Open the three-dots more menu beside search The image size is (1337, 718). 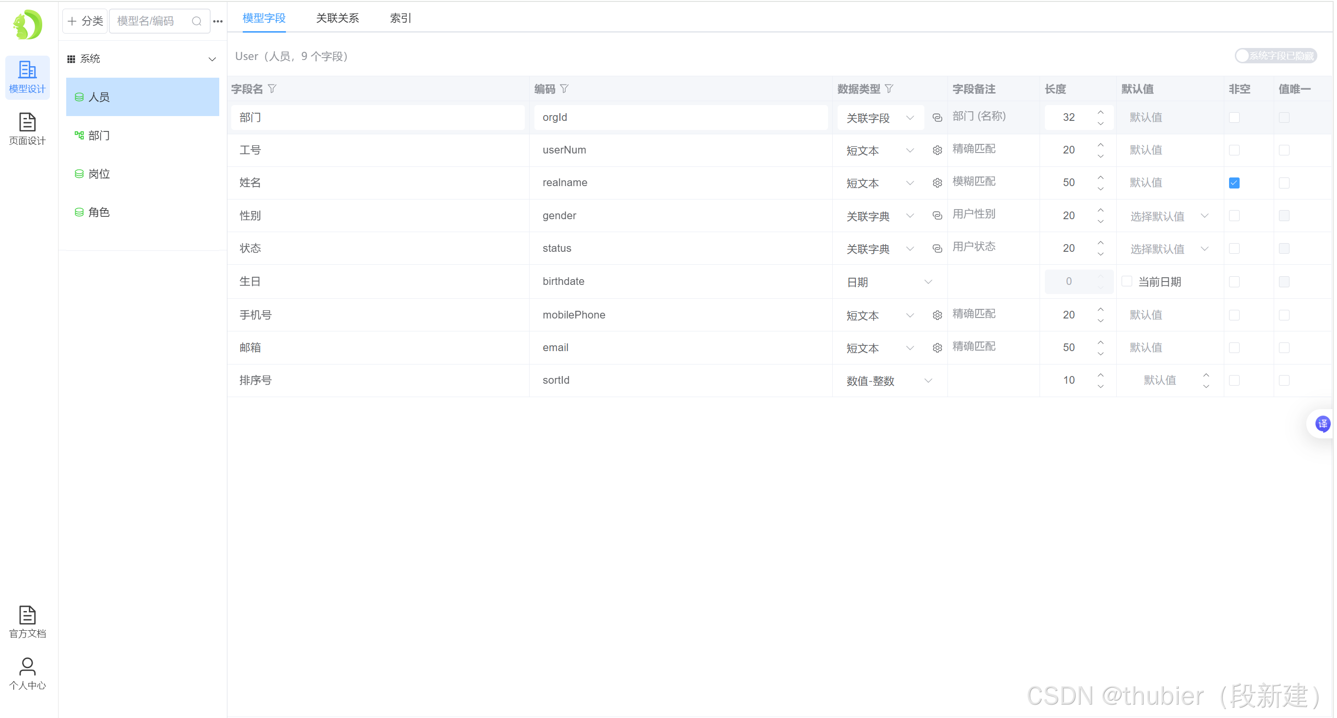[x=218, y=21]
